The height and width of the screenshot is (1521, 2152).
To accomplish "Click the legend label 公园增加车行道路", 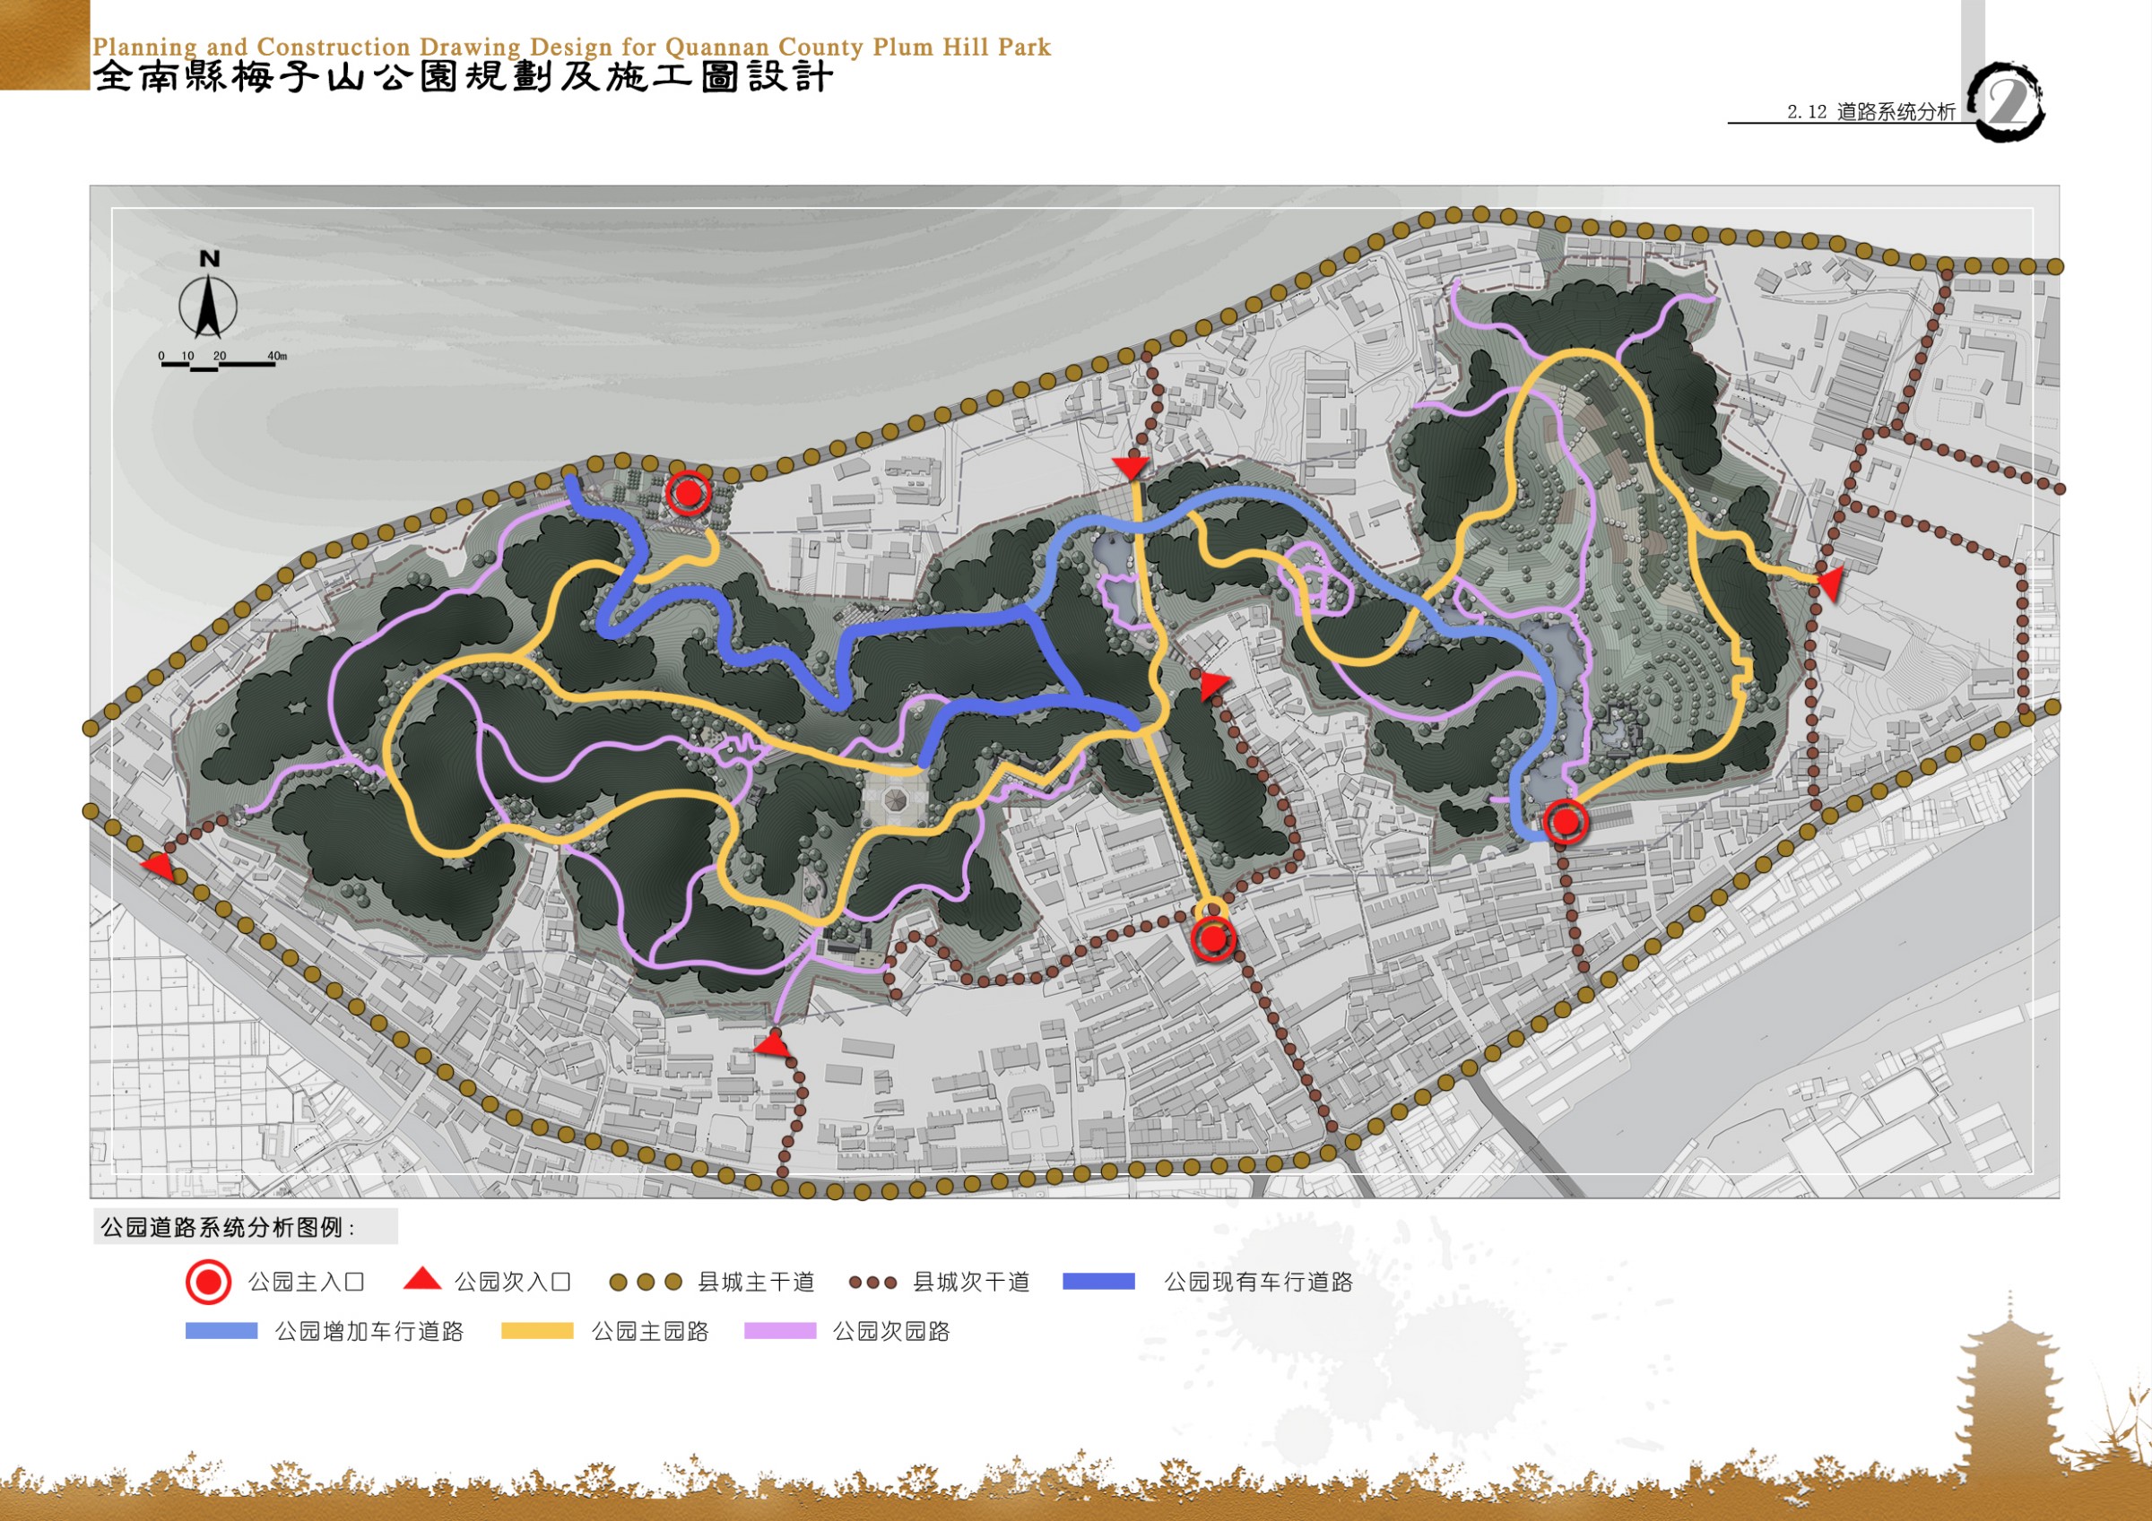I will 369,1331.
